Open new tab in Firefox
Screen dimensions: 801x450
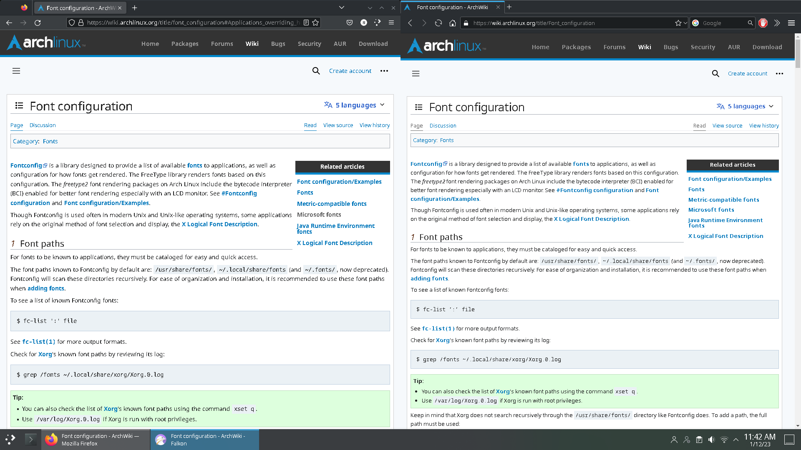point(134,7)
